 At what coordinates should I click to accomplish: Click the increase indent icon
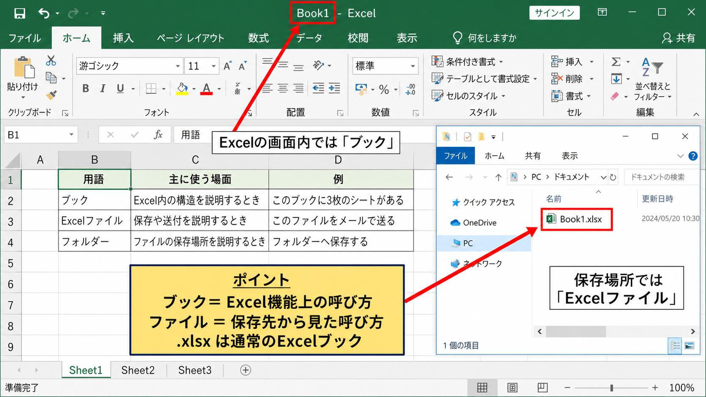tap(334, 88)
